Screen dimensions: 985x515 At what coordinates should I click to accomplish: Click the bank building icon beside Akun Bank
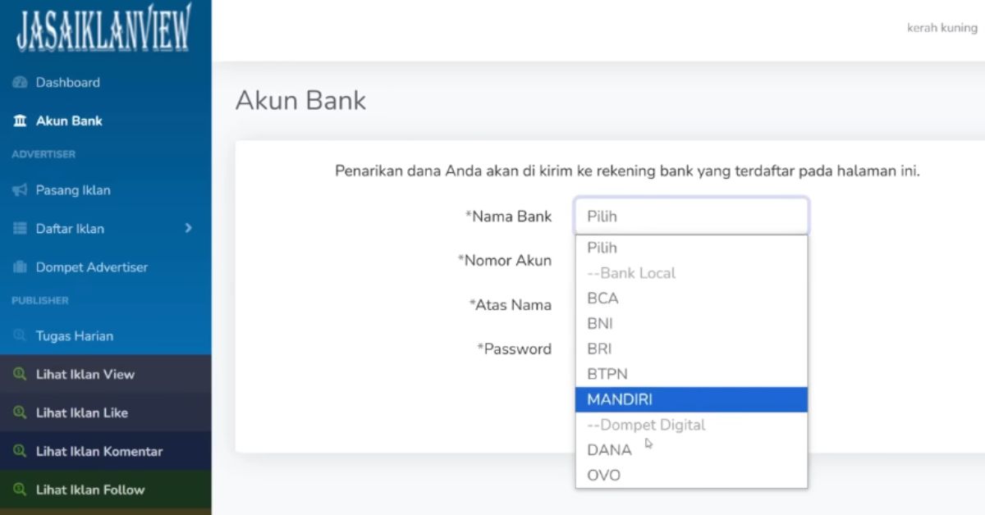click(x=20, y=121)
